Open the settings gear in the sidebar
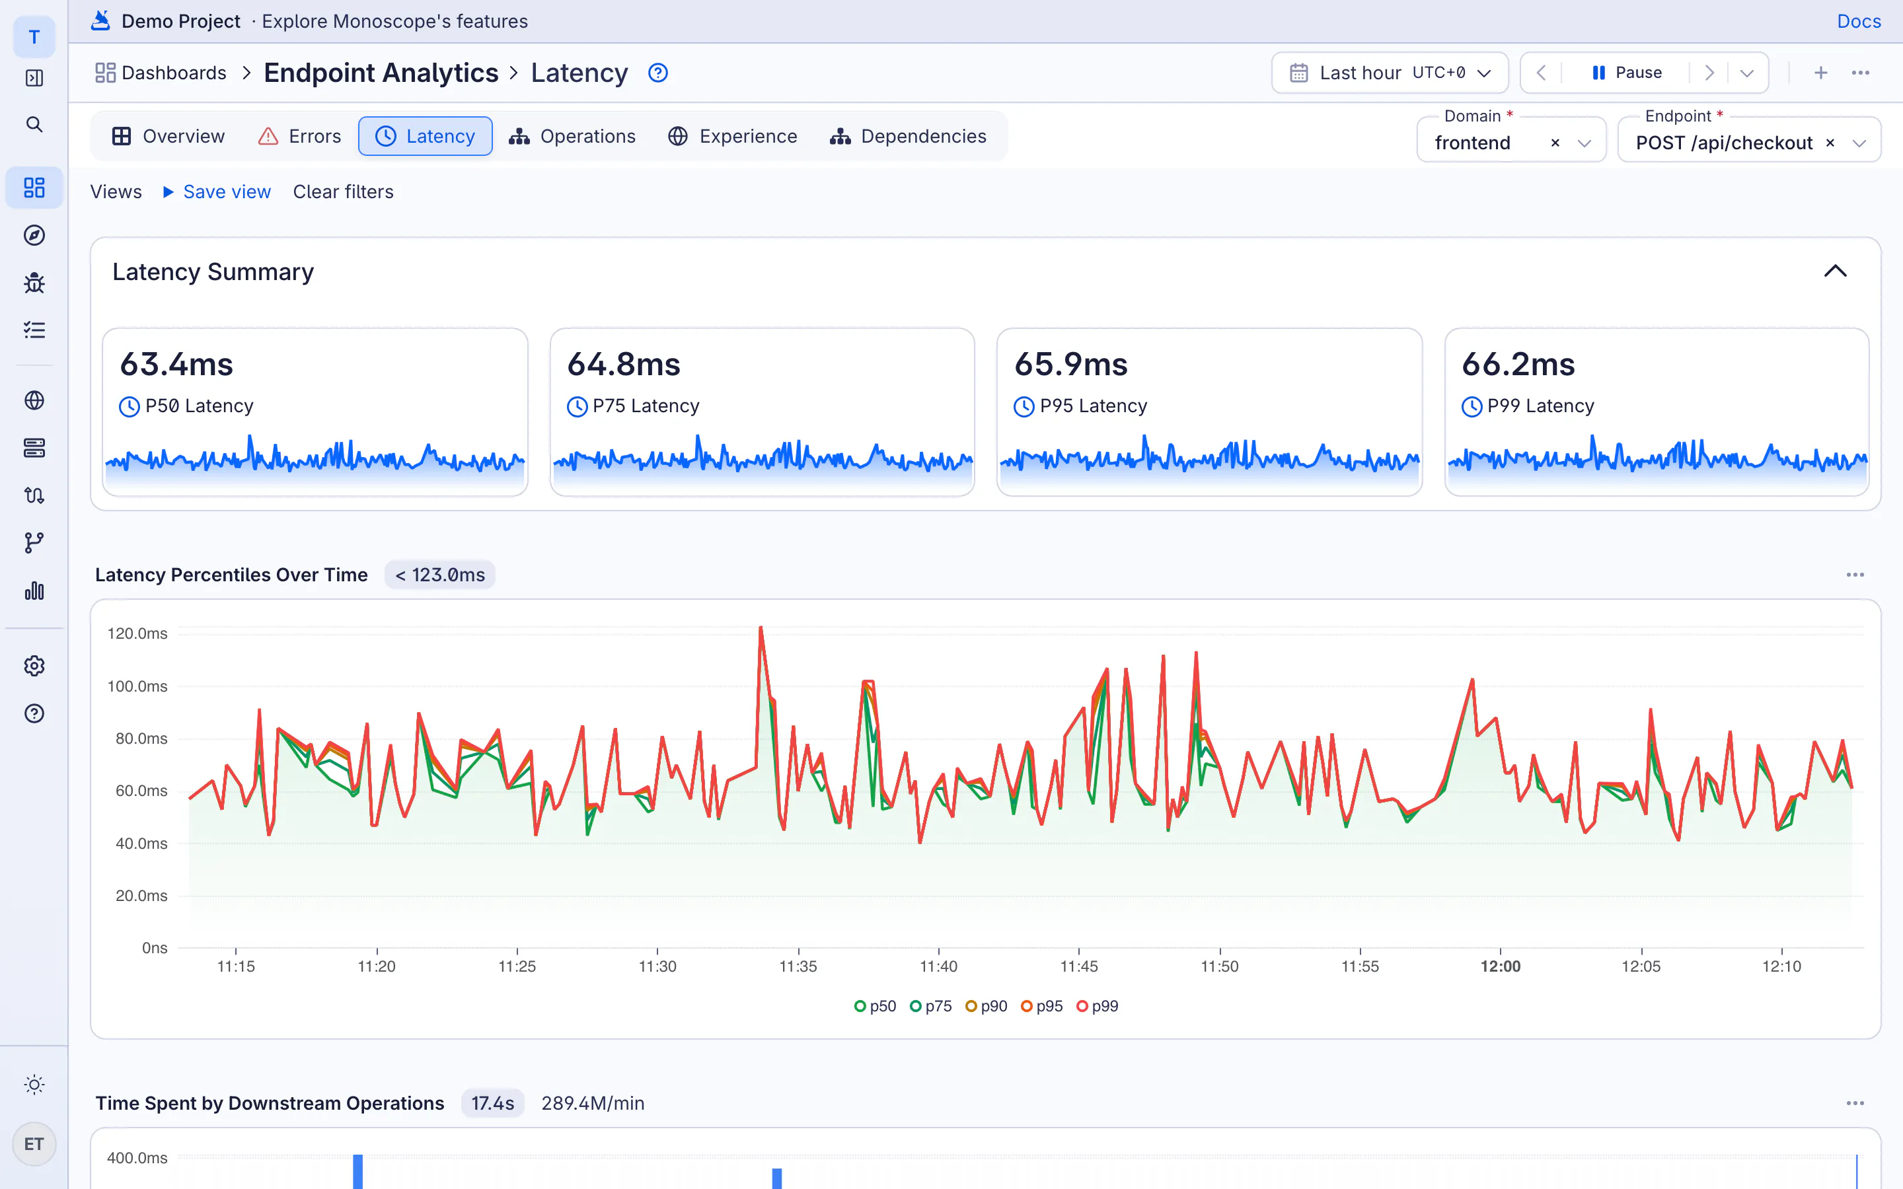This screenshot has width=1903, height=1189. (34, 666)
